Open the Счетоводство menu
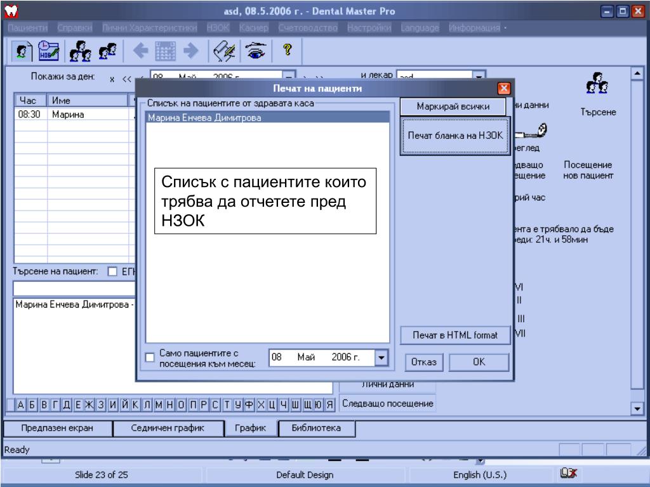The height and width of the screenshot is (487, 650). pos(308,28)
